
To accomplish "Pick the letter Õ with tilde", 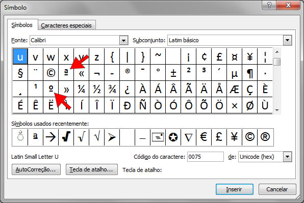I will coord(204,105).
